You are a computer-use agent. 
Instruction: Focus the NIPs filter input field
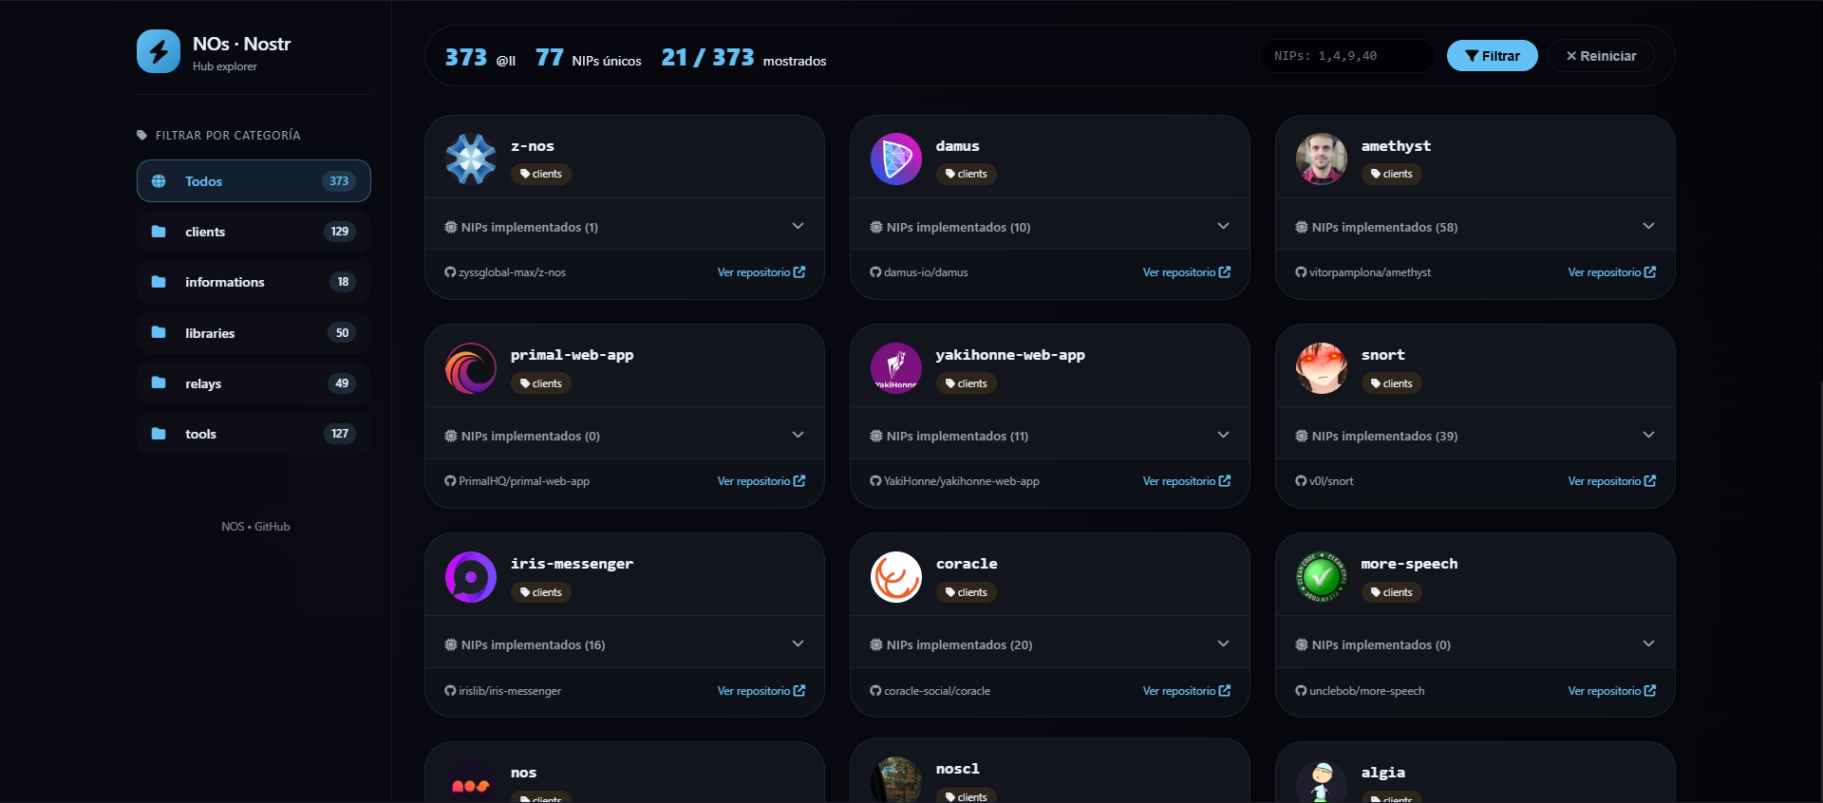(1347, 56)
